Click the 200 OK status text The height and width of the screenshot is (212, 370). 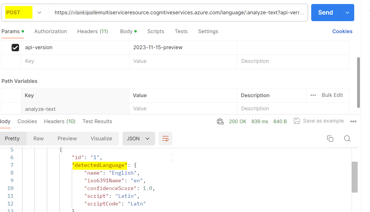[237, 121]
